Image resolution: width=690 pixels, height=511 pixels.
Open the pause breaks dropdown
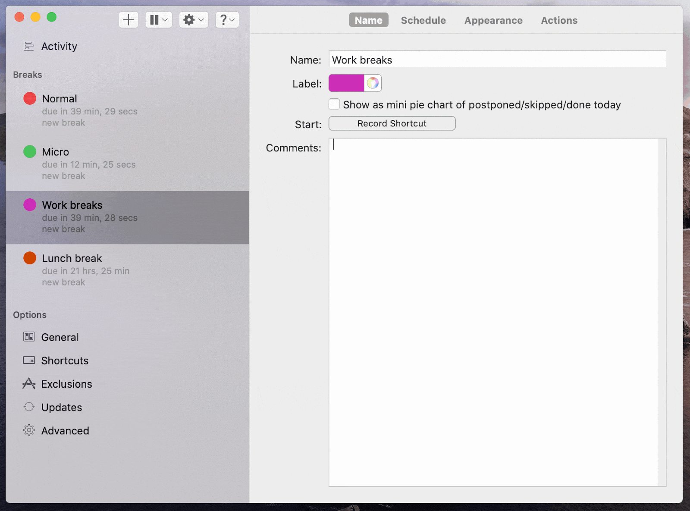pyautogui.click(x=159, y=20)
